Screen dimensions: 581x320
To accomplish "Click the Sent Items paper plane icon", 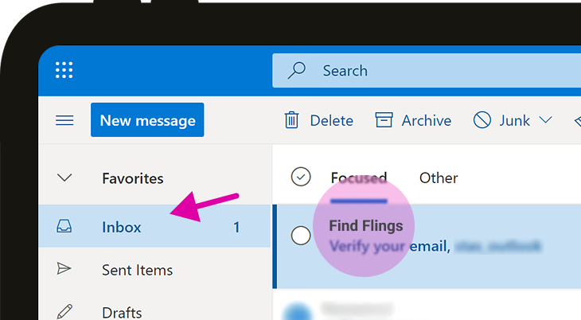I will 64,268.
